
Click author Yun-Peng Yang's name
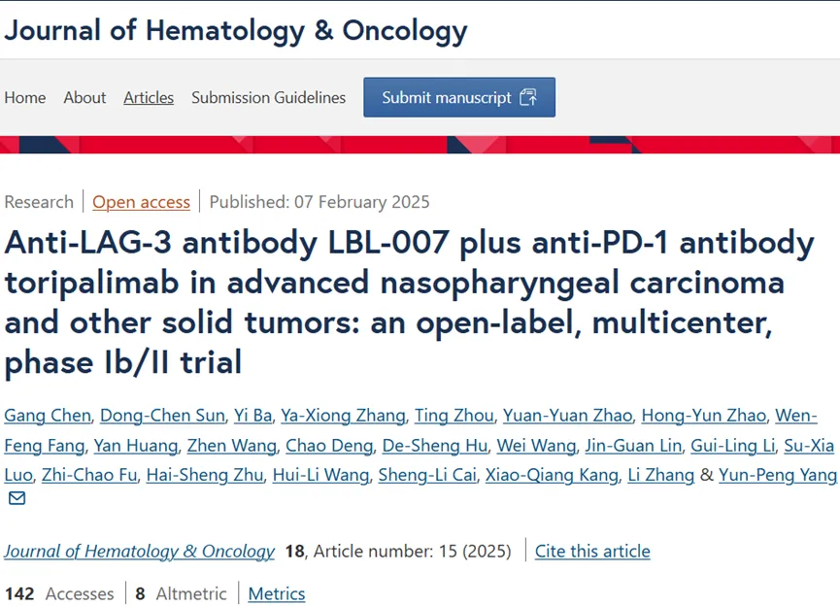click(x=777, y=475)
